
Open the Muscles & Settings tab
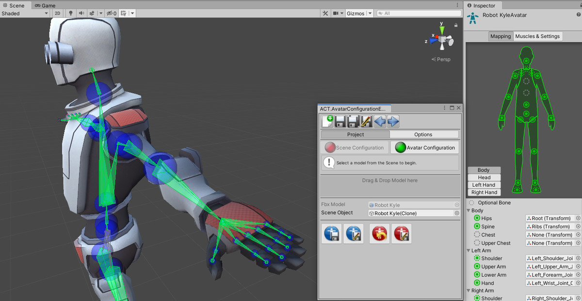538,36
